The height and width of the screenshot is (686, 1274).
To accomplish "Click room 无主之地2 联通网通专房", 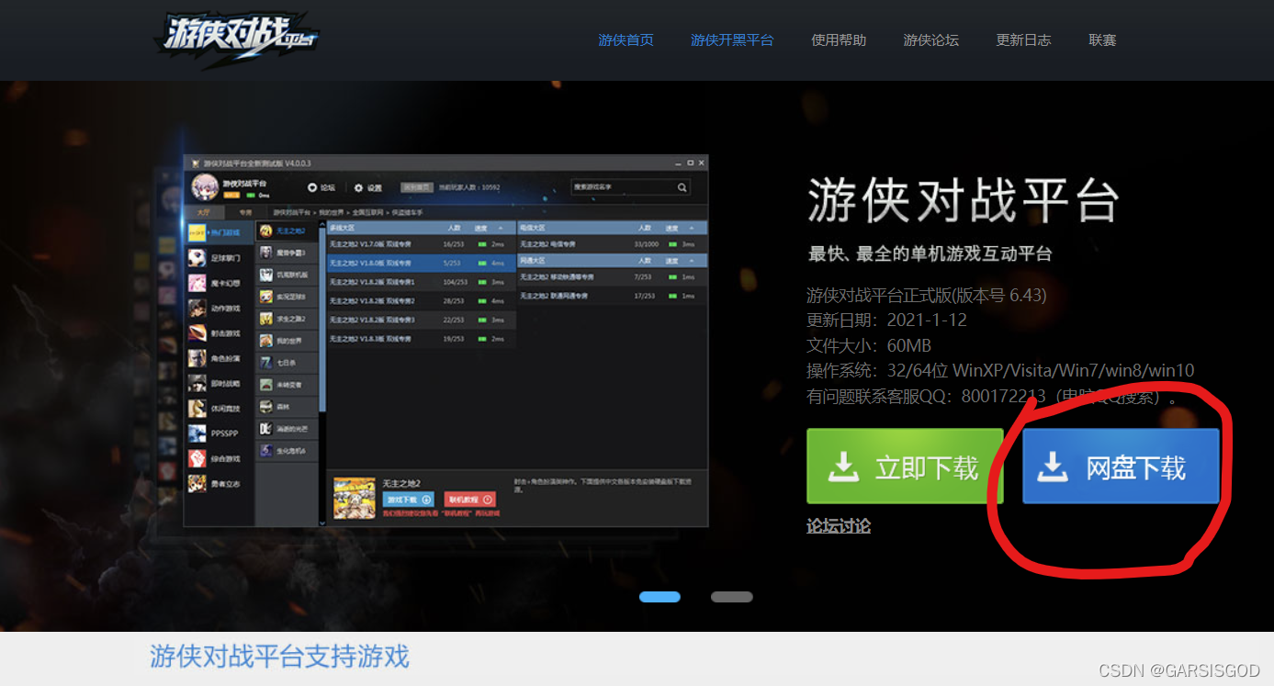I will pyautogui.click(x=612, y=296).
